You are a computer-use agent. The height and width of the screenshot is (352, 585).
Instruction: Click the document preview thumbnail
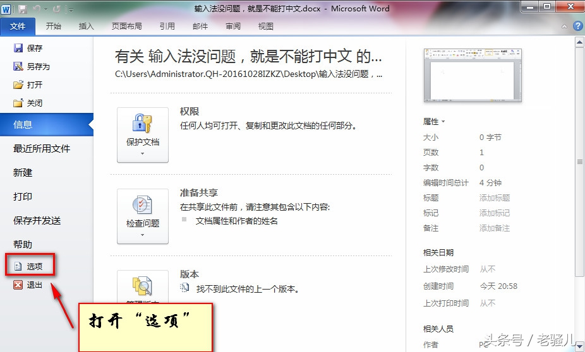coord(473,75)
